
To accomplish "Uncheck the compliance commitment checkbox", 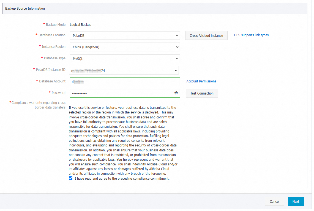I will [x=71, y=178].
